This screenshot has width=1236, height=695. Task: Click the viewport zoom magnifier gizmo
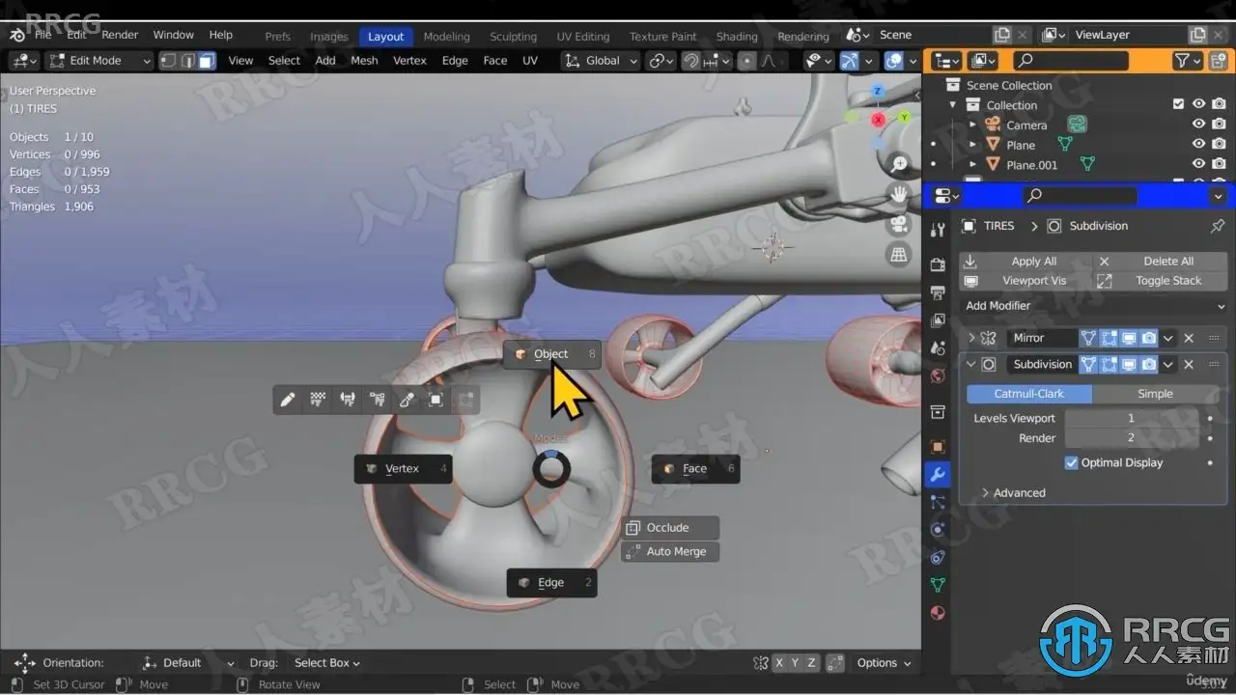tap(899, 164)
